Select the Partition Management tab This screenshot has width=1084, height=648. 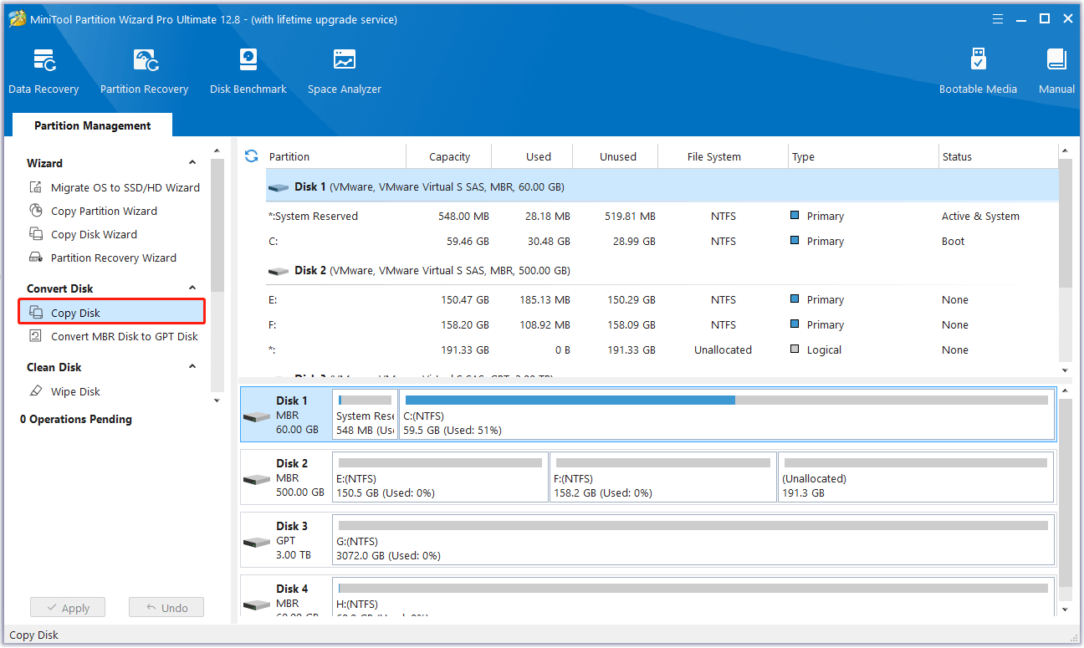click(93, 125)
